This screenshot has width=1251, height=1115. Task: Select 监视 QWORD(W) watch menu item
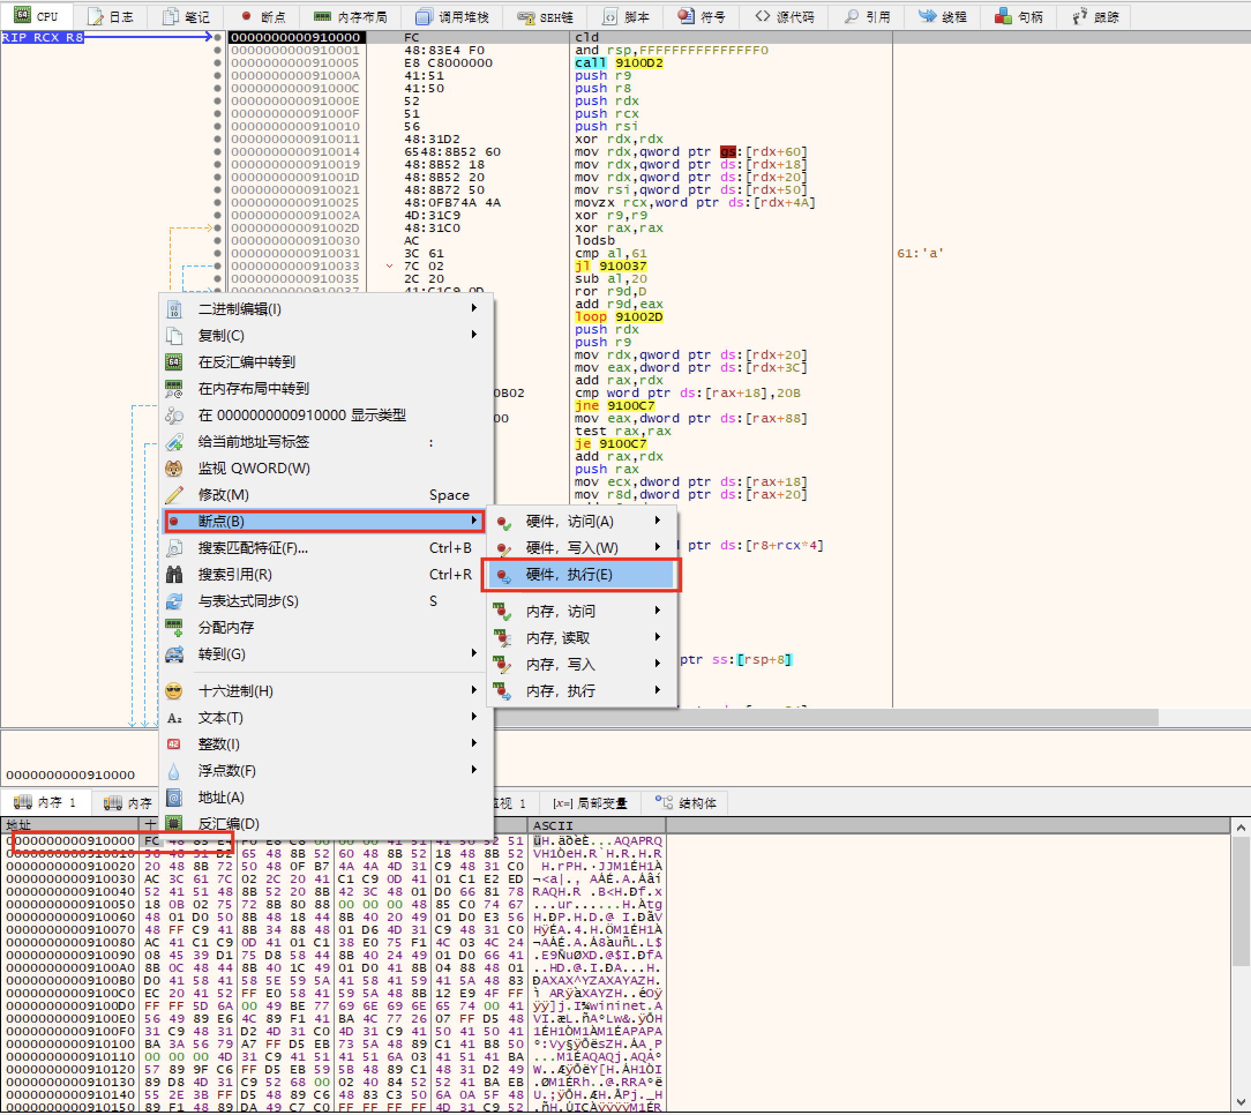coord(254,468)
